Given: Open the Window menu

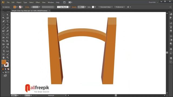Looking at the screenshot, I should 51,2.
